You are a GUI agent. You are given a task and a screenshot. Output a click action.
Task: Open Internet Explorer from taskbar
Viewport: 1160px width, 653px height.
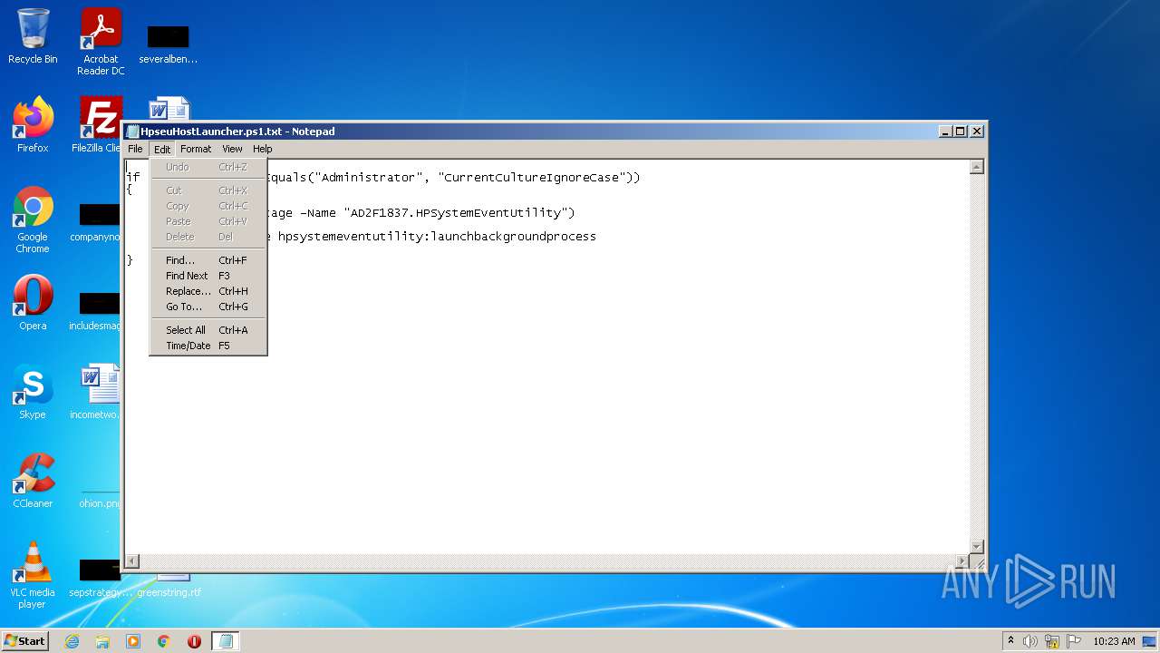(72, 641)
